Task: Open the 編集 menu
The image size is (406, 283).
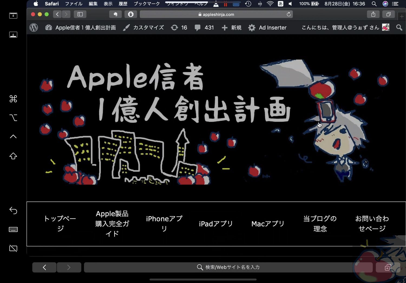Action: (93, 4)
